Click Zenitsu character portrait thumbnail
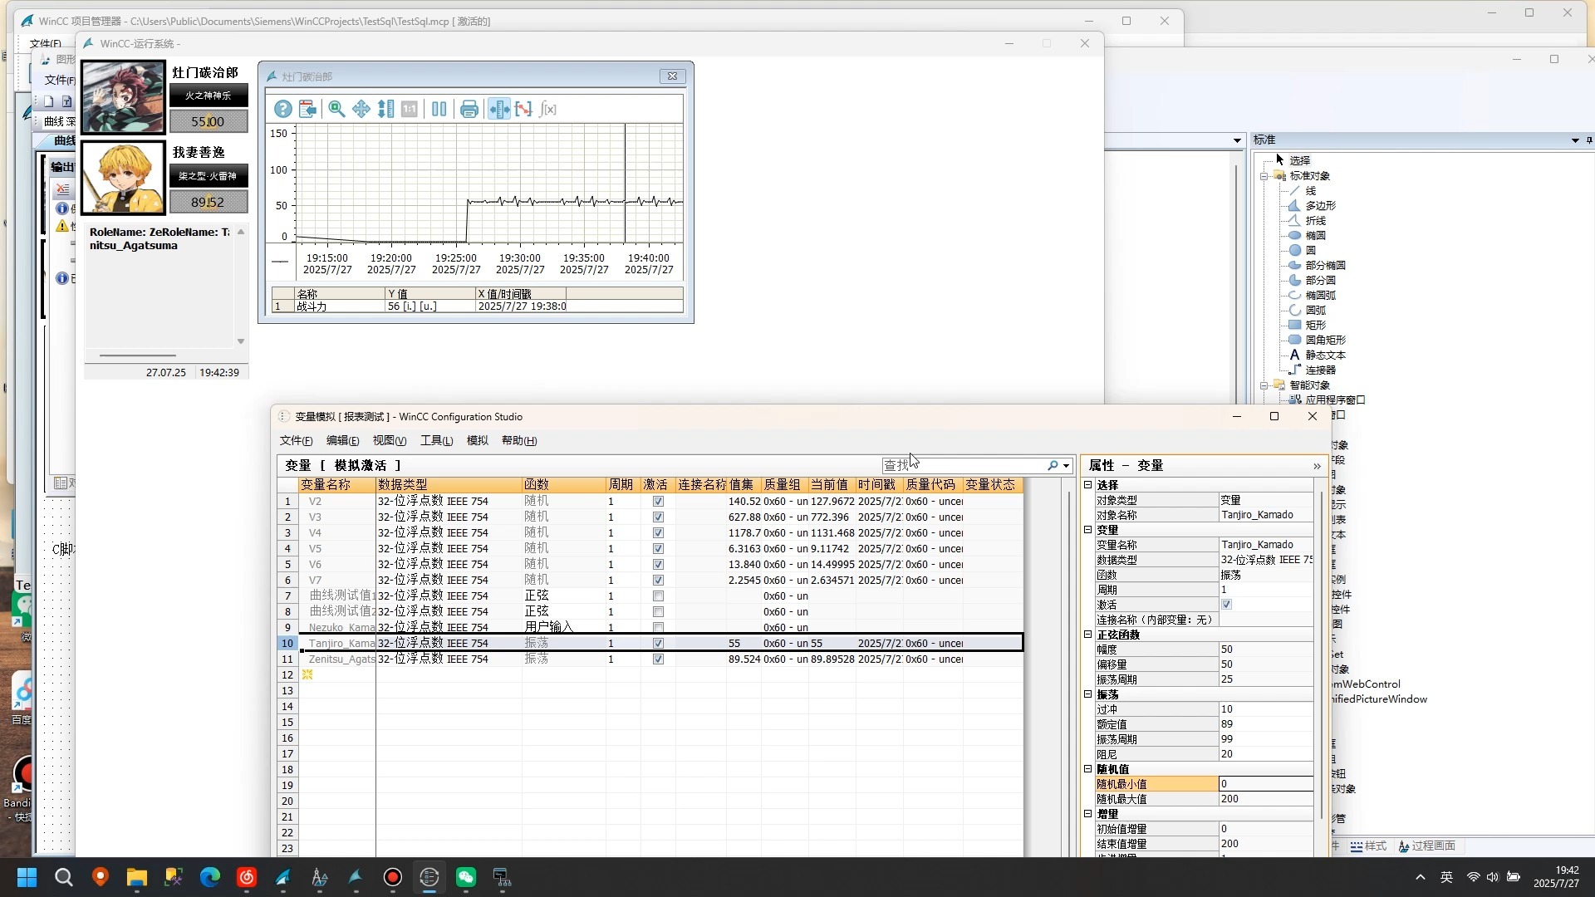The height and width of the screenshot is (897, 1595). pyautogui.click(x=123, y=177)
